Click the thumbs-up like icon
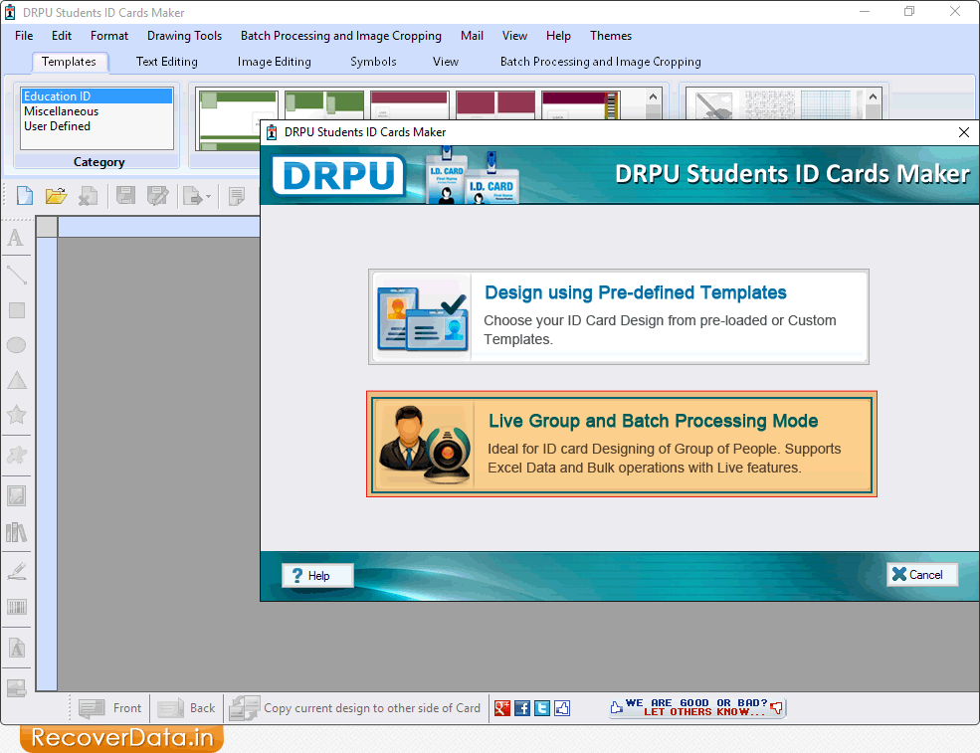This screenshot has height=753, width=980. (562, 708)
